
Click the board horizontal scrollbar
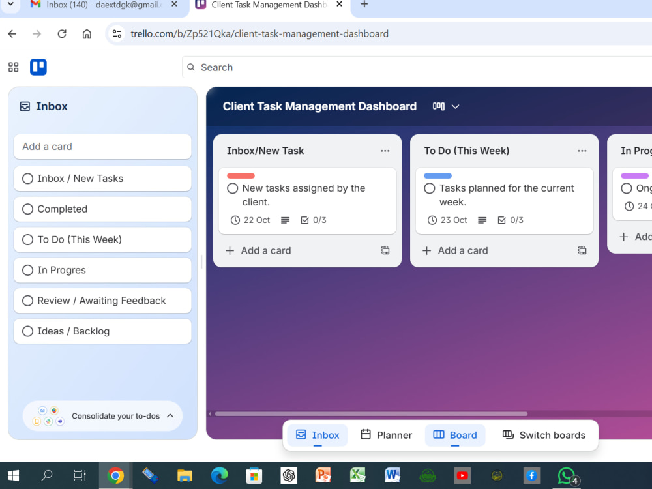[371, 414]
